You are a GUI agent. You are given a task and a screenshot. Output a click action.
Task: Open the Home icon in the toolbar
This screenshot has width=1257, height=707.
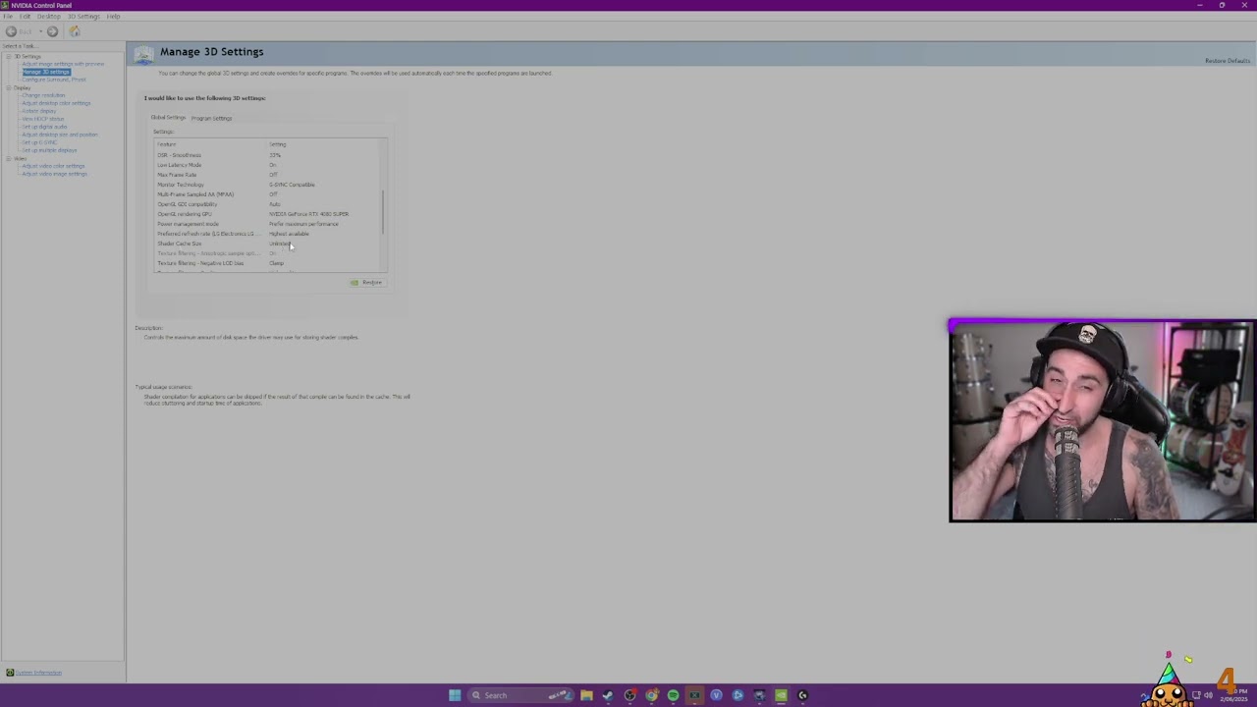(x=75, y=31)
